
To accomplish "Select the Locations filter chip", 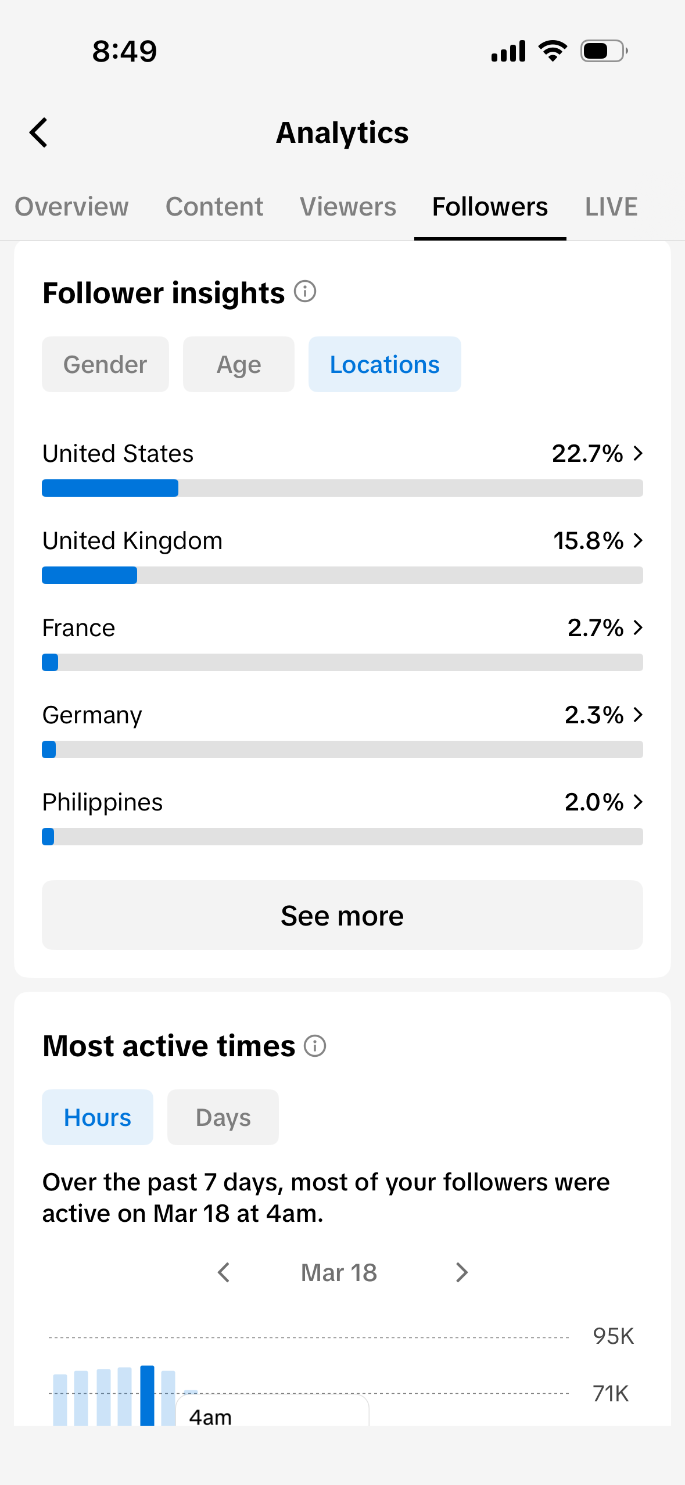I will pos(385,364).
